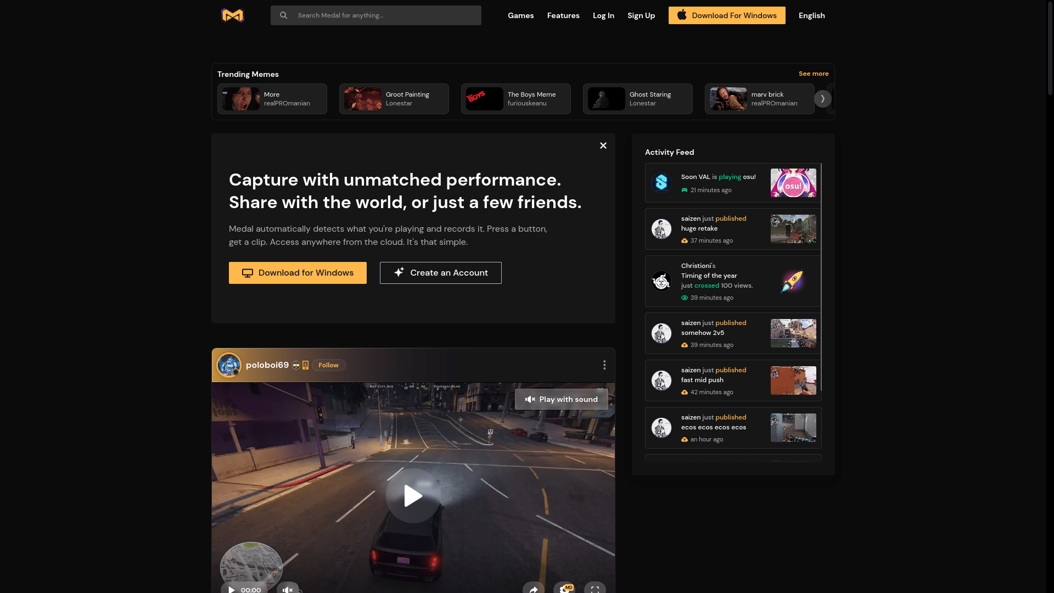Click saizen's avatar on somehow 2v5 entry

click(x=661, y=333)
